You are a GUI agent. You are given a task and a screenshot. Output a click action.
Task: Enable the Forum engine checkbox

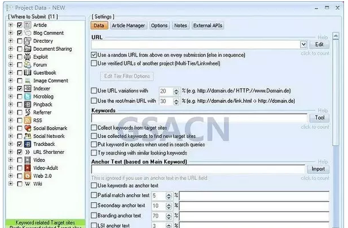coord(19,65)
